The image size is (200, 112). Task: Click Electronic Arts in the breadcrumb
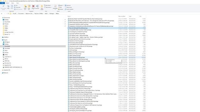[29, 14]
